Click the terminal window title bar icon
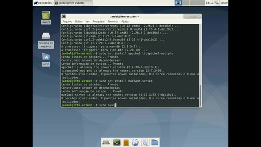This screenshot has width=261, height=147. [64, 16]
